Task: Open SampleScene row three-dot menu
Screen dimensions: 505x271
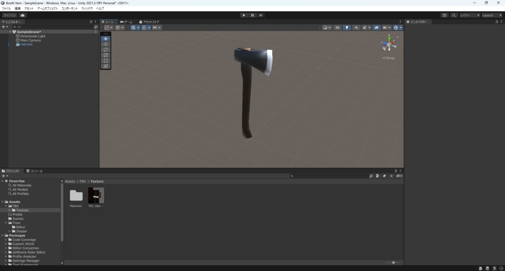Action: click(96, 32)
